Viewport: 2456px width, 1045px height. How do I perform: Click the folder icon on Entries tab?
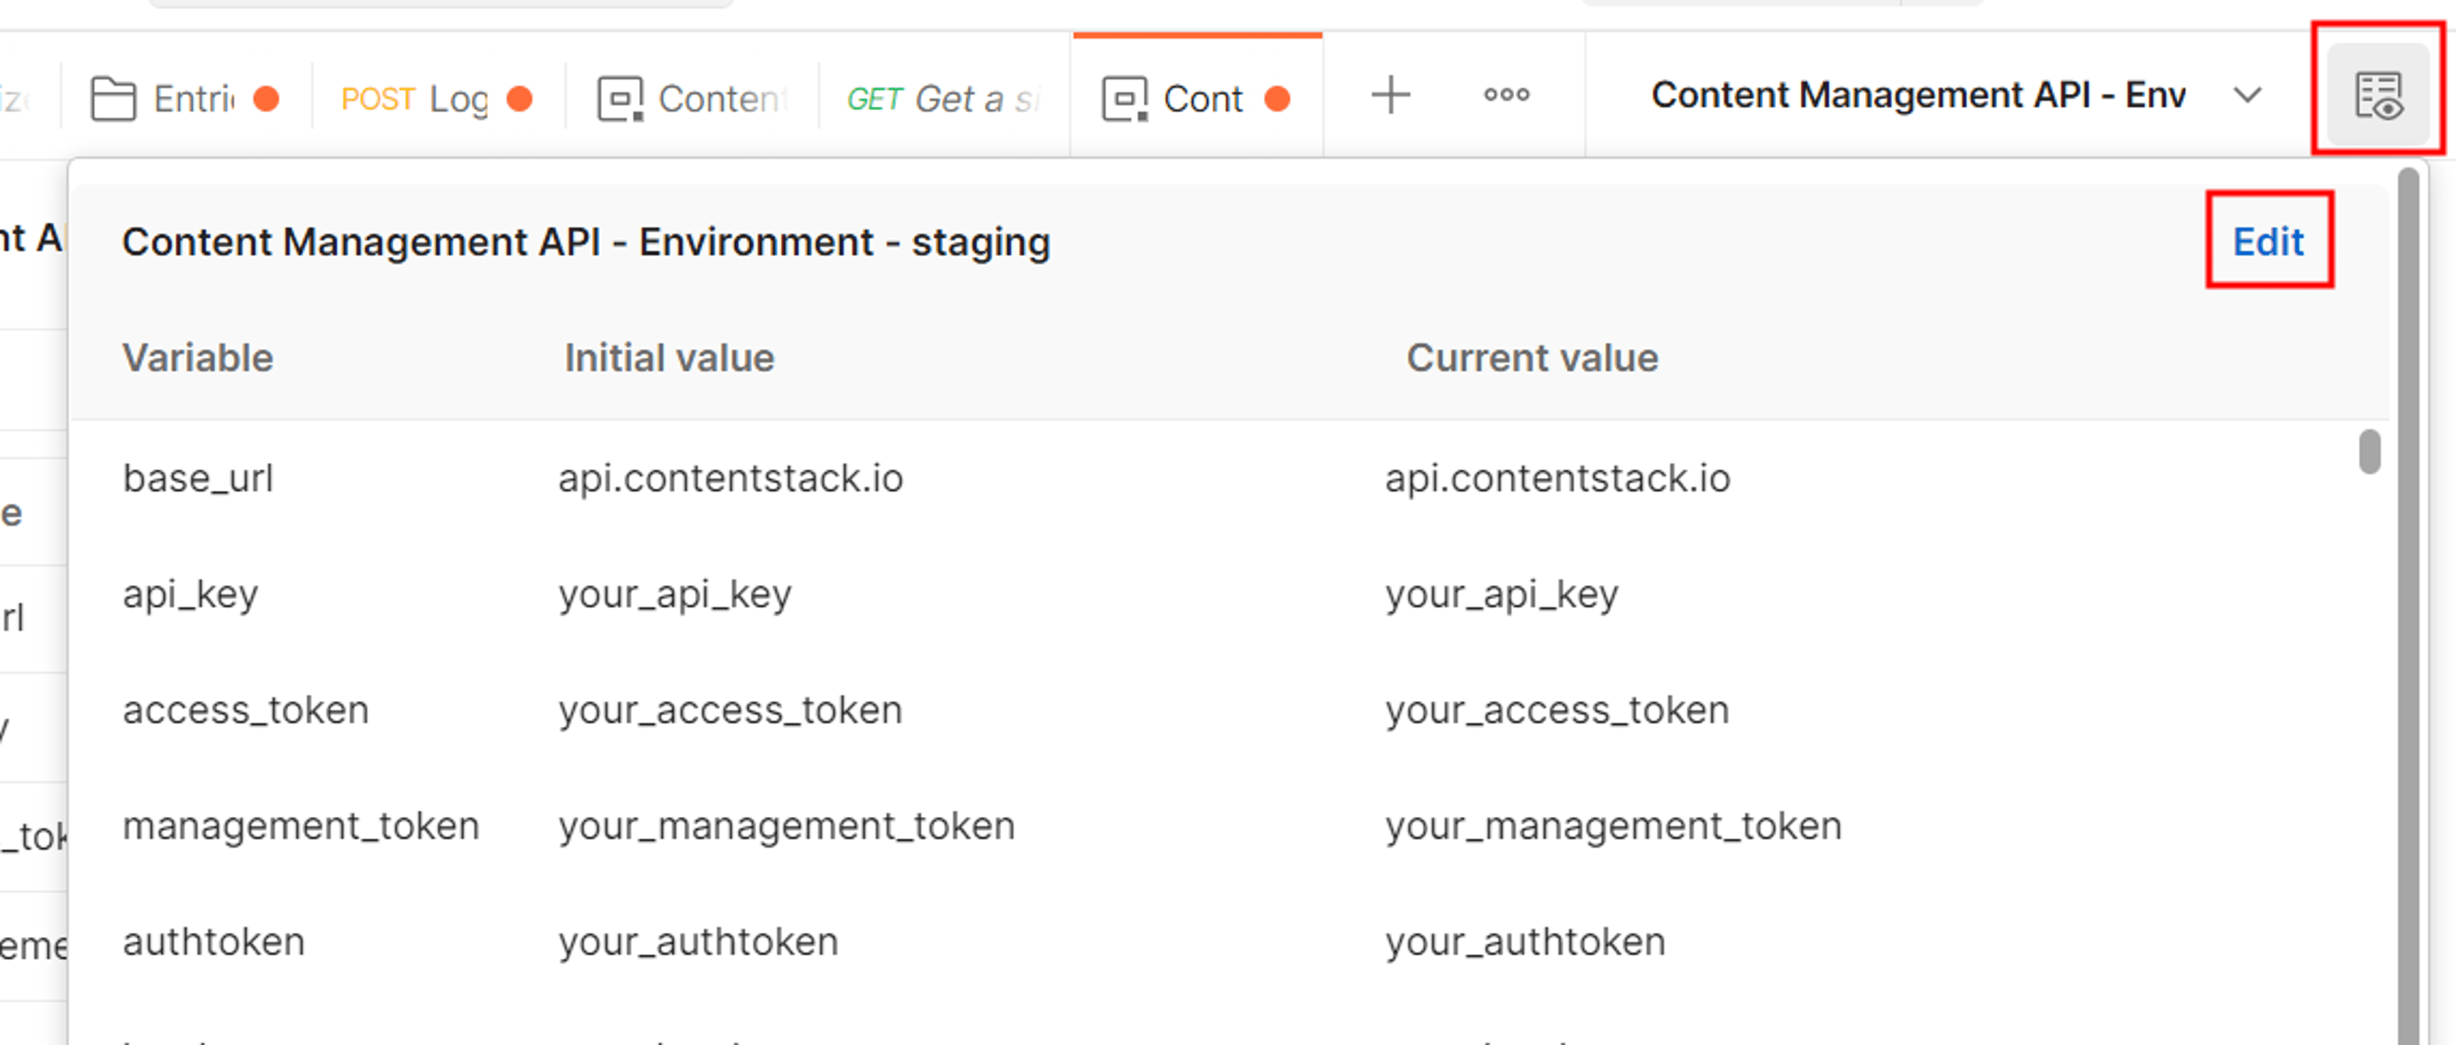click(113, 99)
